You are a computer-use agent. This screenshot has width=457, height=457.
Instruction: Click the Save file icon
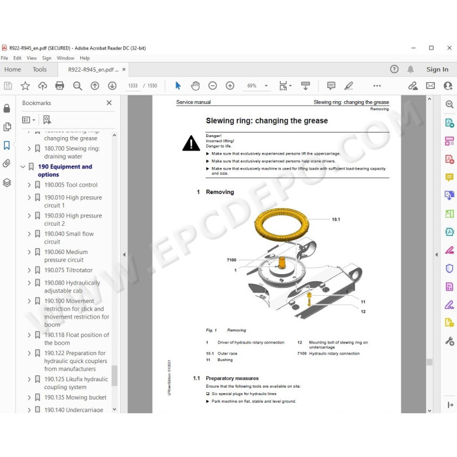(x=8, y=86)
